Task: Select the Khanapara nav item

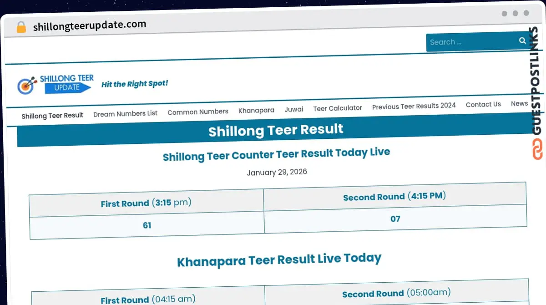Action: 256,110
